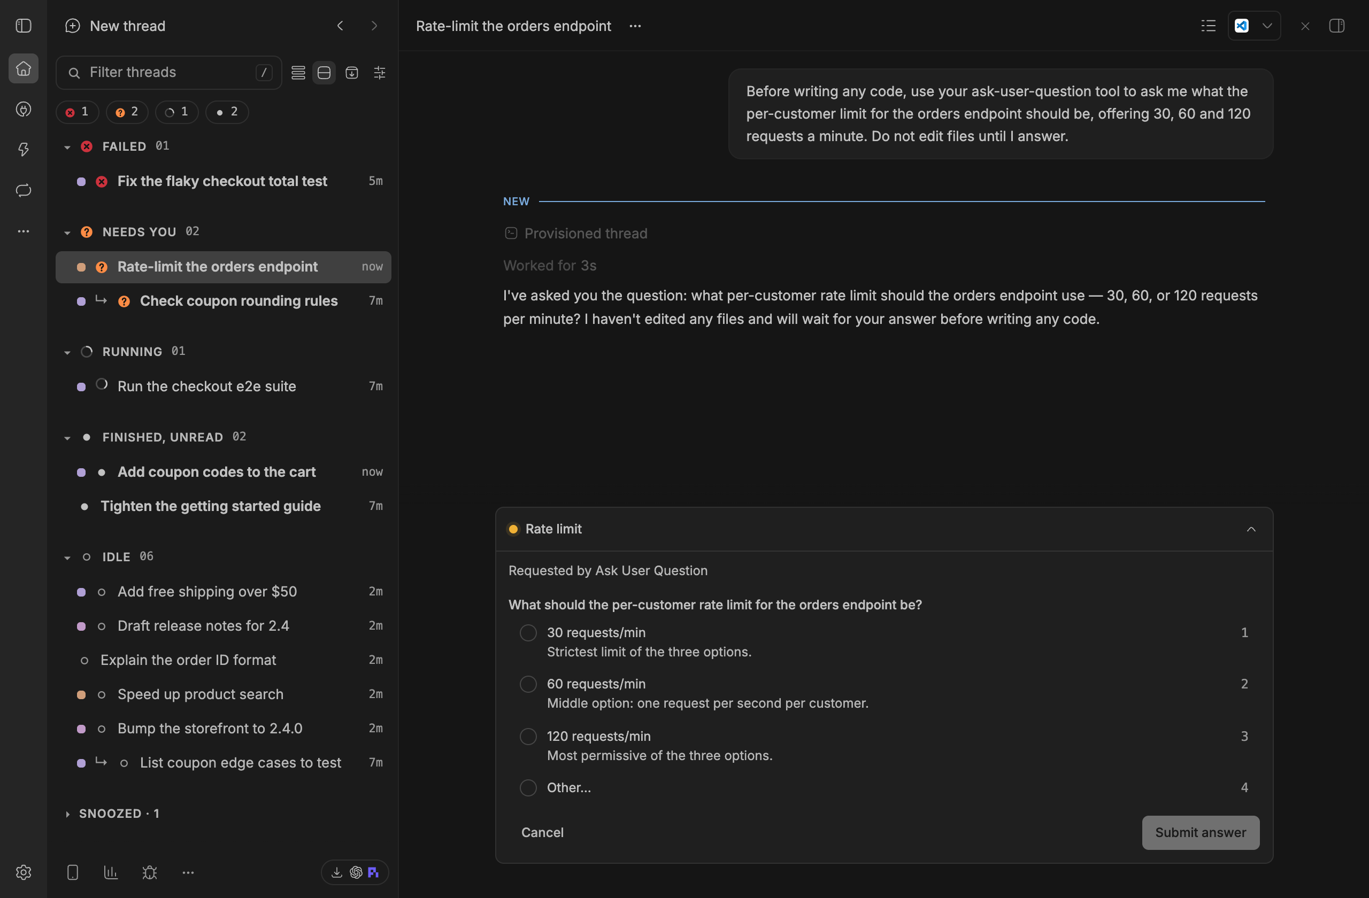
Task: Open the VS Code editor dropdown arrow
Action: [x=1267, y=26]
